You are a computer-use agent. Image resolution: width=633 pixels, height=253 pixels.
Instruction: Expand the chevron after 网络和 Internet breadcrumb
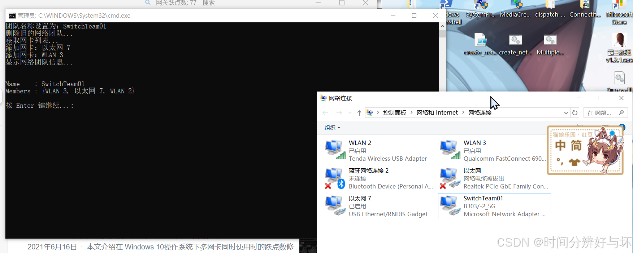tap(463, 112)
